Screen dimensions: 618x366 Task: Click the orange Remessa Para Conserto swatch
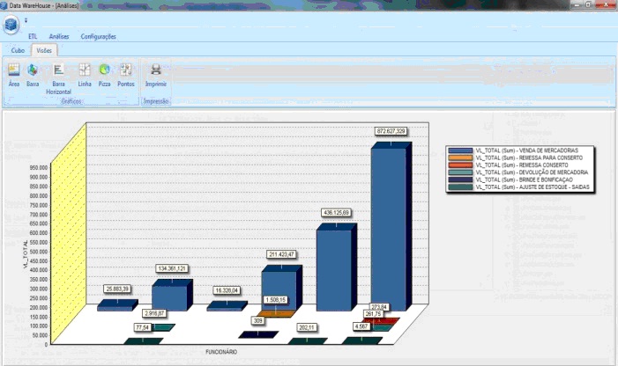(462, 158)
